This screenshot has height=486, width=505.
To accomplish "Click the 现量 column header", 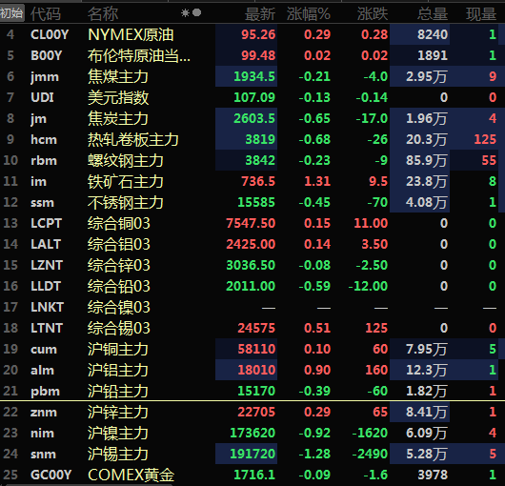I will coord(481,14).
